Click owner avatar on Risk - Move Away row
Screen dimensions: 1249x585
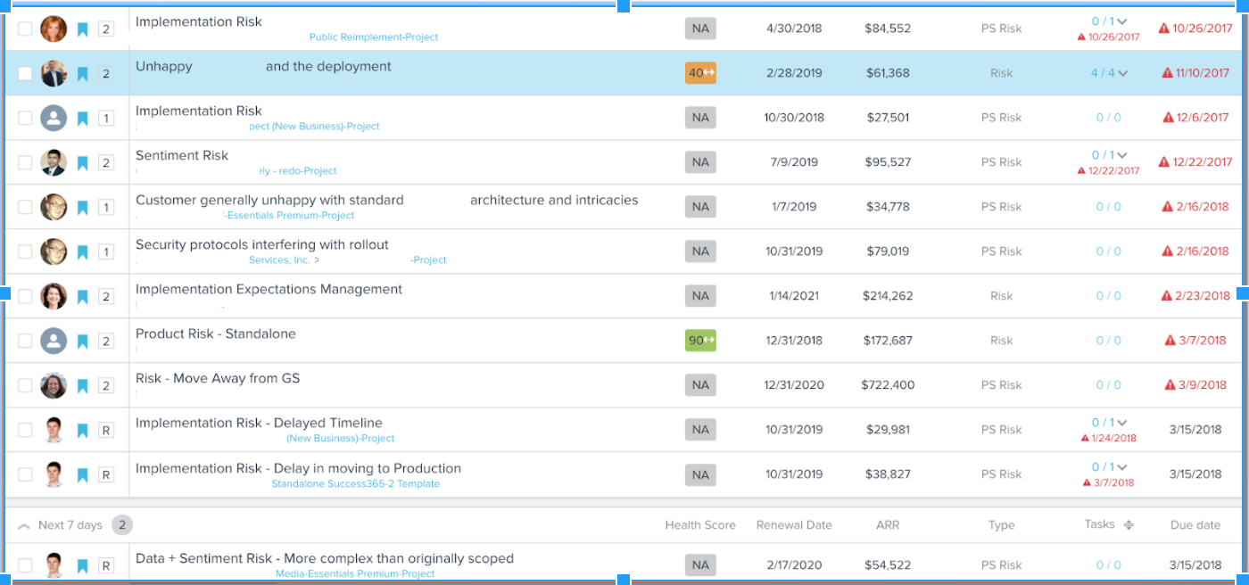tap(54, 385)
